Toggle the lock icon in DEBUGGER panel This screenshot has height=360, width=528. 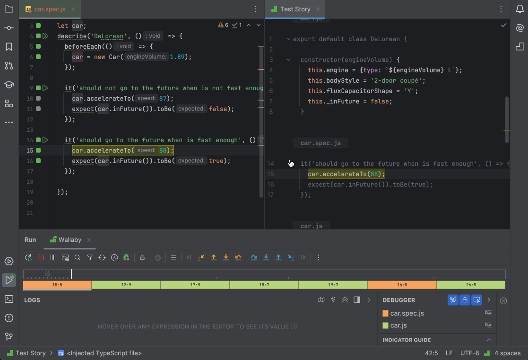[465, 300]
